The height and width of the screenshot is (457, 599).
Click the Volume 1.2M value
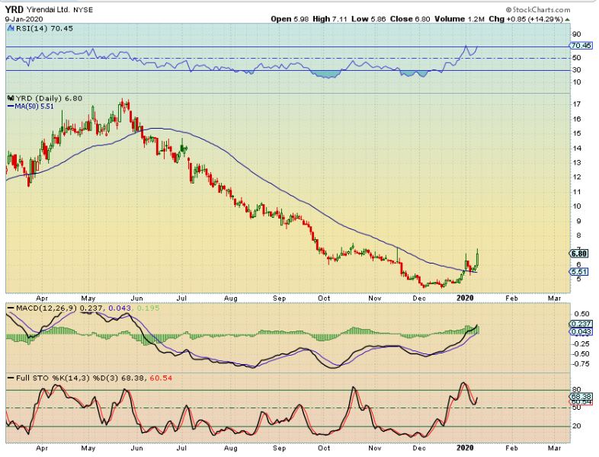[x=460, y=19]
